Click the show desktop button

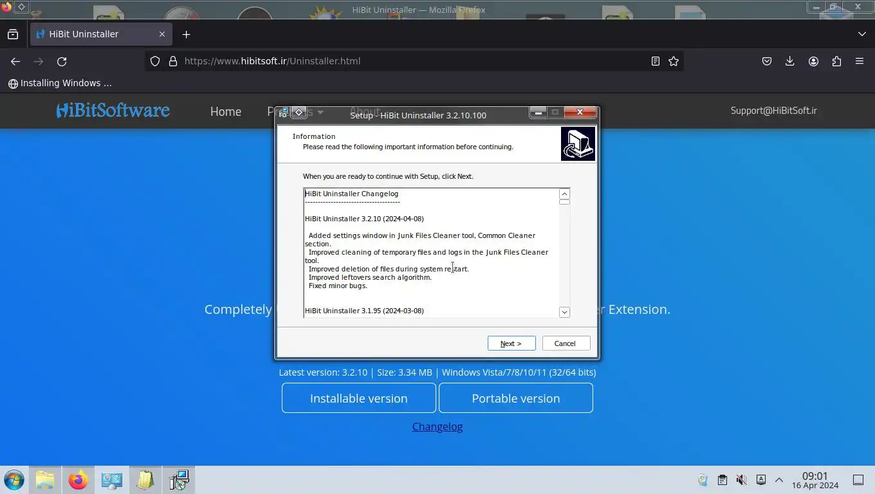(858, 480)
